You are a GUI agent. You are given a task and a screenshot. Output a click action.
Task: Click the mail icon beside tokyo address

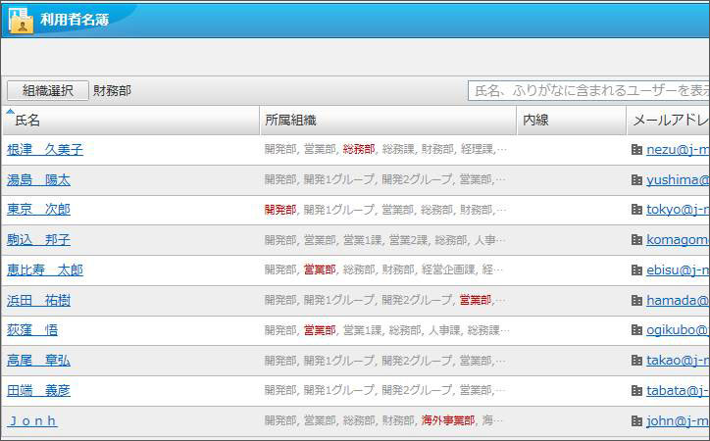(x=636, y=210)
